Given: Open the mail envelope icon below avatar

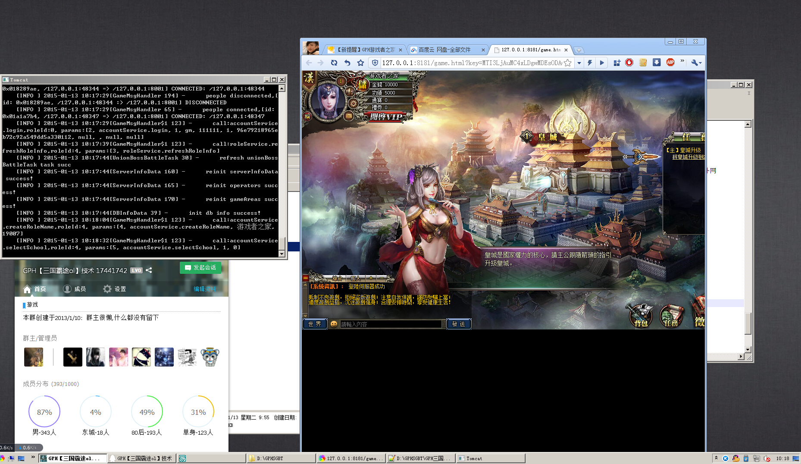Looking at the screenshot, I should [349, 116].
